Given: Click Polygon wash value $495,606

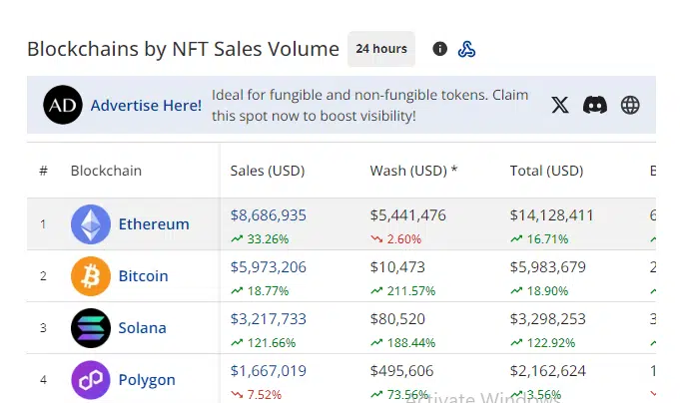Looking at the screenshot, I should coord(401,371).
